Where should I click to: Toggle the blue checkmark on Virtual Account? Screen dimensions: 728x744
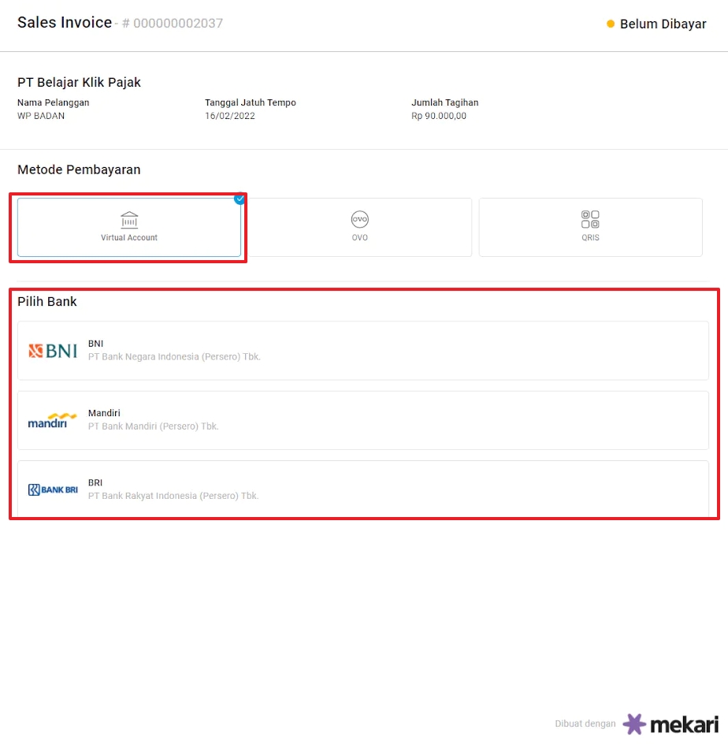coord(240,199)
